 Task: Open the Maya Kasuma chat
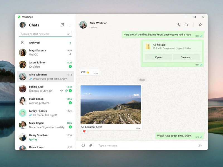tap(45, 52)
